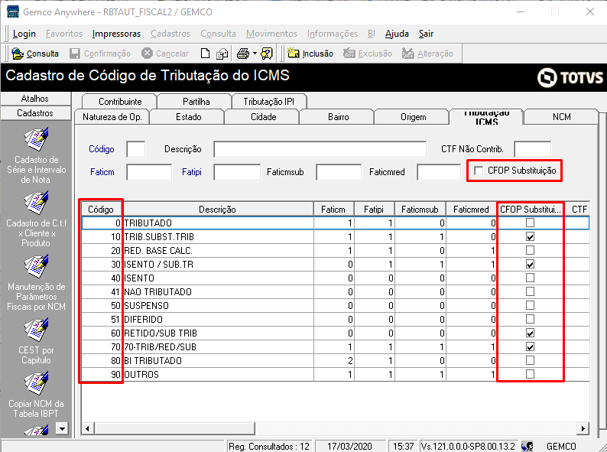Viewport: 607px width, 452px height.
Task: Click the TOTVS logo
Action: pos(570,77)
